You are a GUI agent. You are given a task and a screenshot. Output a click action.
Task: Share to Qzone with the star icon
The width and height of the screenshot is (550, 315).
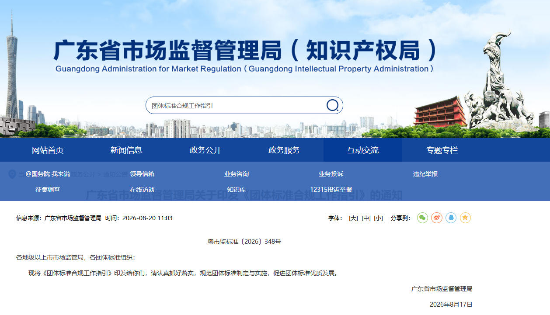click(x=465, y=218)
